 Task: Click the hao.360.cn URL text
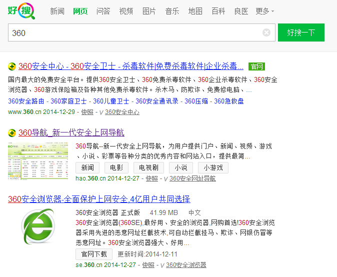90,178
